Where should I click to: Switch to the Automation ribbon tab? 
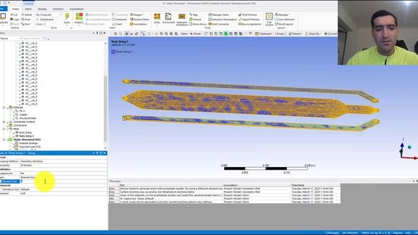[76, 8]
